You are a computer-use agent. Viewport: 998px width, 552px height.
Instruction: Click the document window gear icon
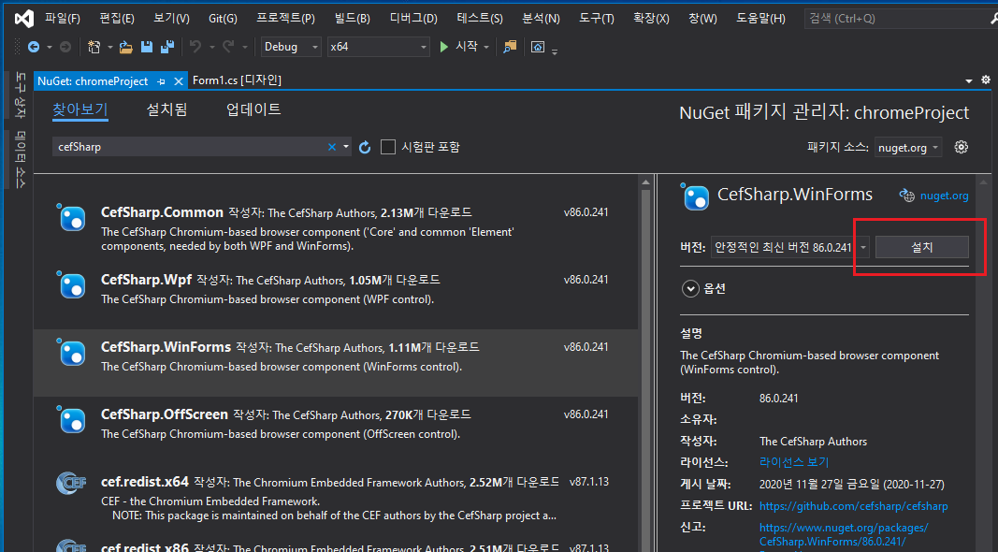pos(985,80)
